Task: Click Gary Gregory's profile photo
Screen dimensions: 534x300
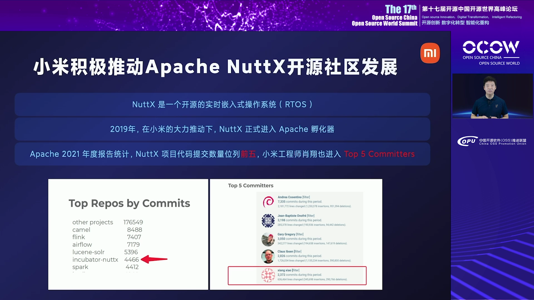Action: pyautogui.click(x=268, y=239)
